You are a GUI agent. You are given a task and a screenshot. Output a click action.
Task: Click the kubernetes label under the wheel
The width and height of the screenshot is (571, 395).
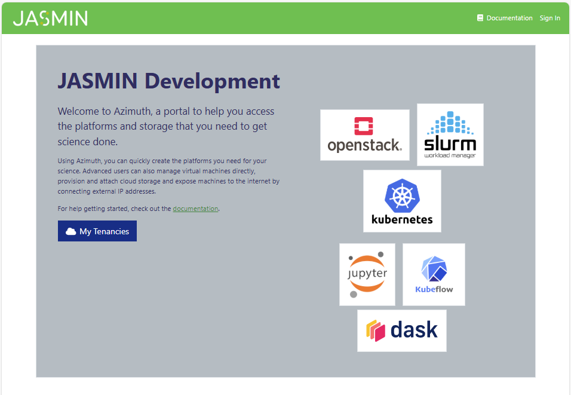402,219
